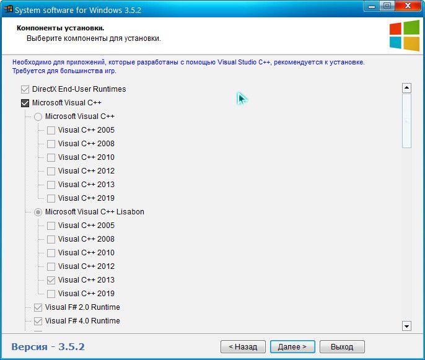425x360 pixels.
Task: Check Visual C++ 2005 under Lisabon group
Action: (x=51, y=226)
